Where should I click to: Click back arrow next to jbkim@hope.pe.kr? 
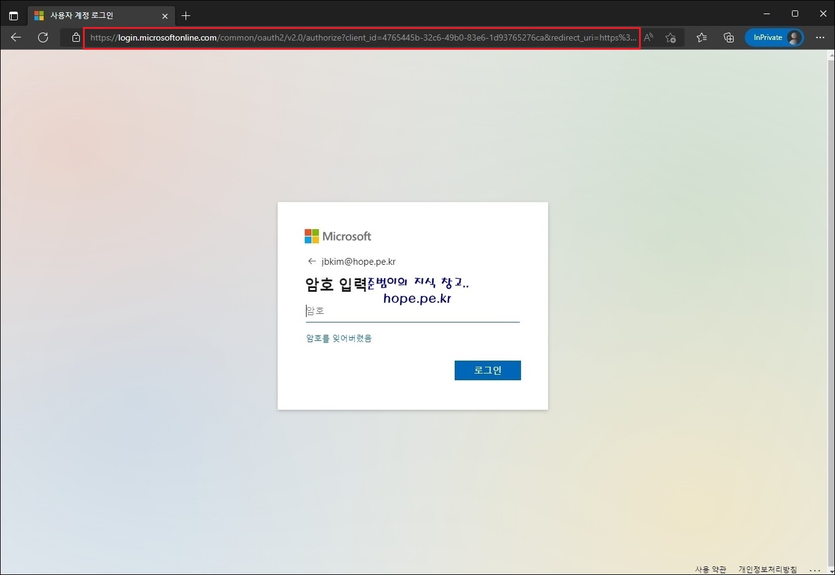tap(312, 261)
